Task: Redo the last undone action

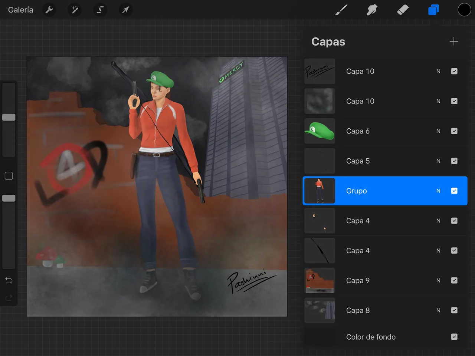Action: click(x=9, y=297)
